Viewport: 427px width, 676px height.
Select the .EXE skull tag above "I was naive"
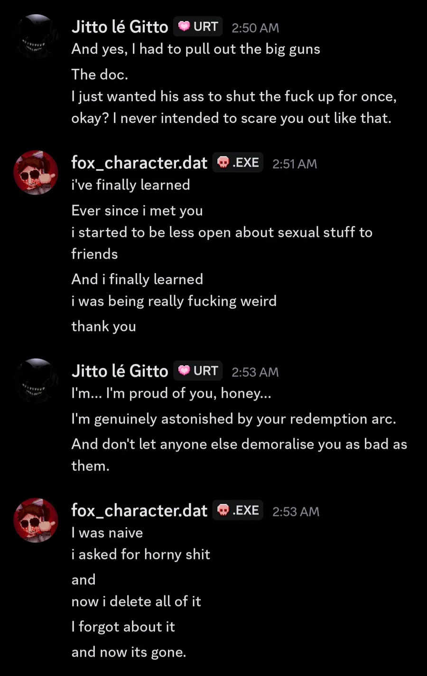pyautogui.click(x=238, y=510)
